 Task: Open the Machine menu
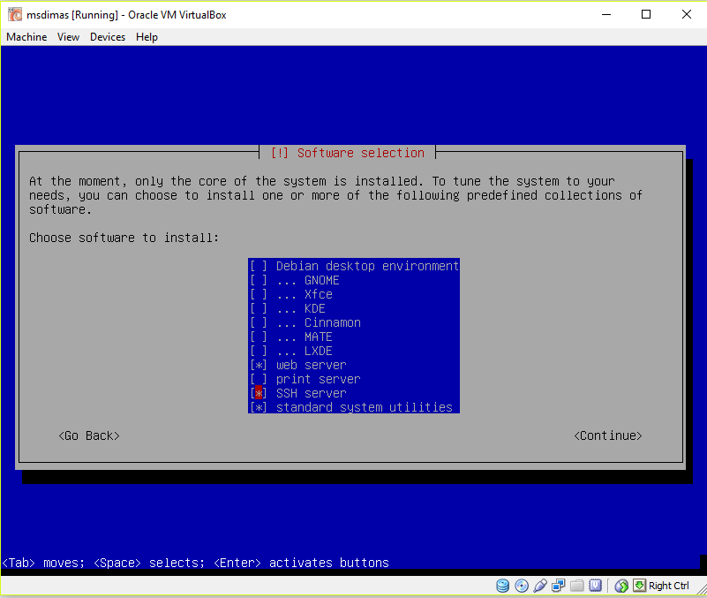click(26, 37)
